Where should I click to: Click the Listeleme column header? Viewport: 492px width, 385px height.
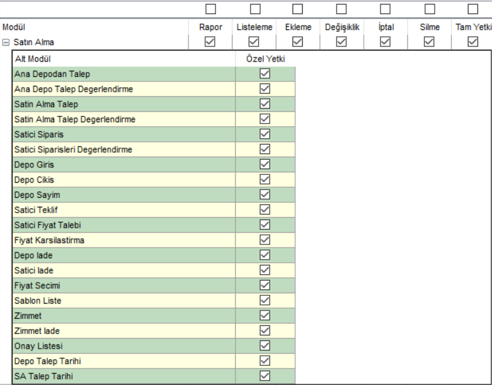(254, 27)
